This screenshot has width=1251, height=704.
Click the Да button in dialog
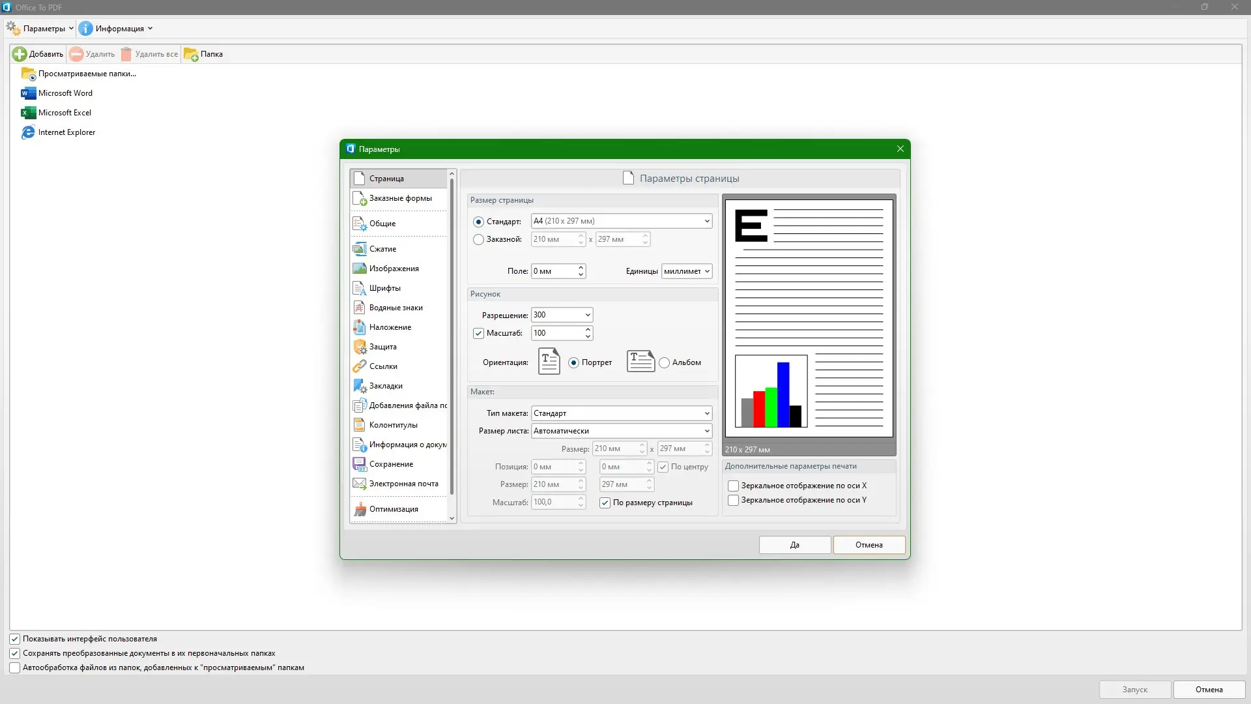794,545
